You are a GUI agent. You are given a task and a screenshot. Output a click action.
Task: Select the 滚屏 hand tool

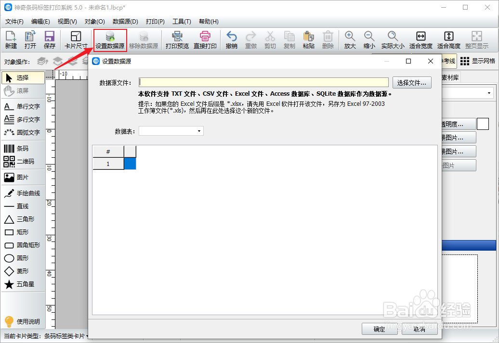[23, 90]
